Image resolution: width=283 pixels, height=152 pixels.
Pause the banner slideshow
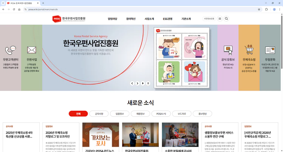[148, 83]
